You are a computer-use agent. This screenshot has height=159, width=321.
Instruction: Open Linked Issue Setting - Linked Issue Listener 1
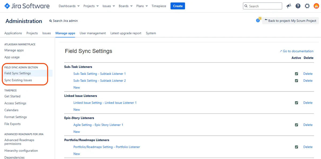click(105, 103)
